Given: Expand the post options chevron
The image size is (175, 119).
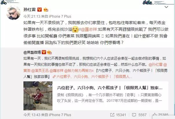Looking at the screenshot, I should [x=166, y=7].
